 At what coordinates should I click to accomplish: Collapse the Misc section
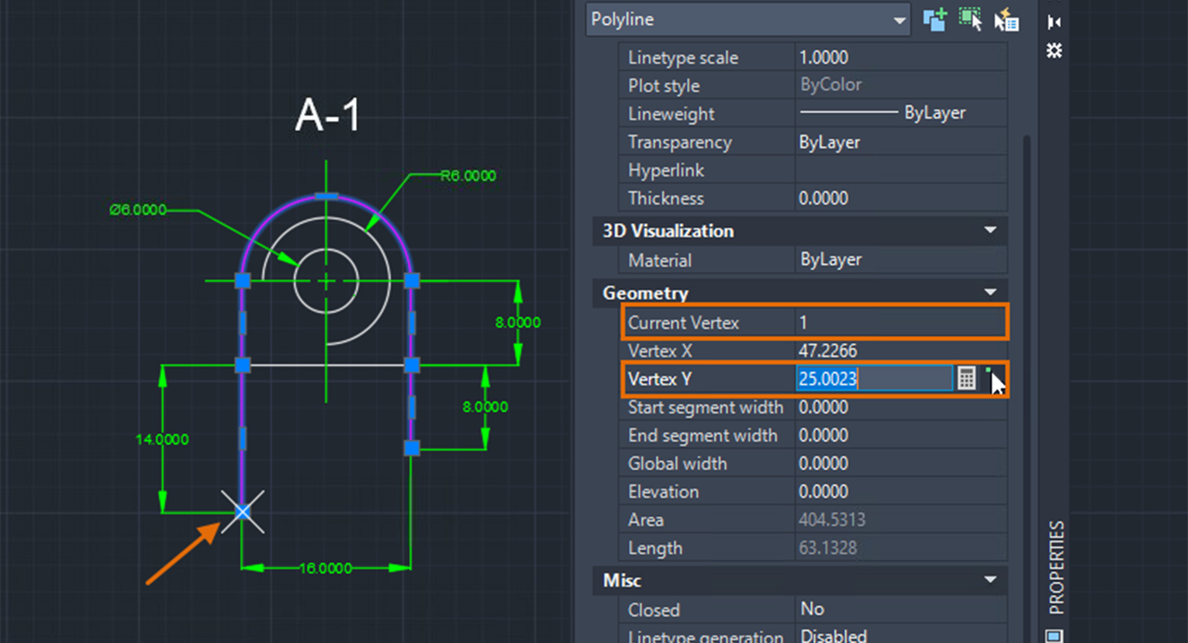click(x=990, y=579)
